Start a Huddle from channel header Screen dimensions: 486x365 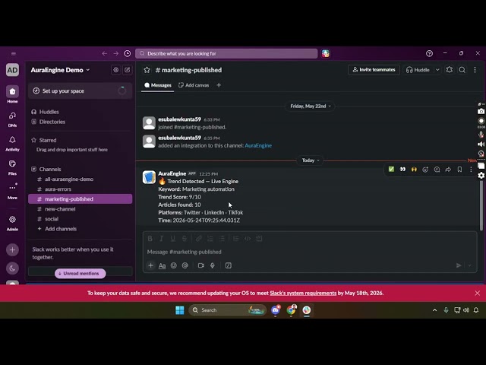pyautogui.click(x=418, y=70)
